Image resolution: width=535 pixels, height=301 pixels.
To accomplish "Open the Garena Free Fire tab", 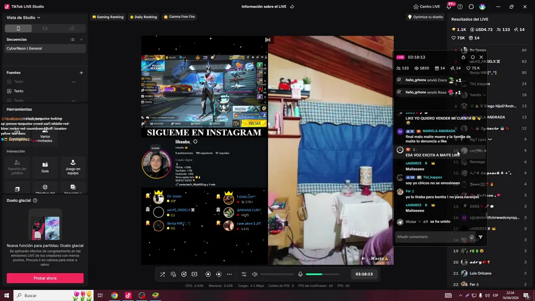I will tap(179, 17).
